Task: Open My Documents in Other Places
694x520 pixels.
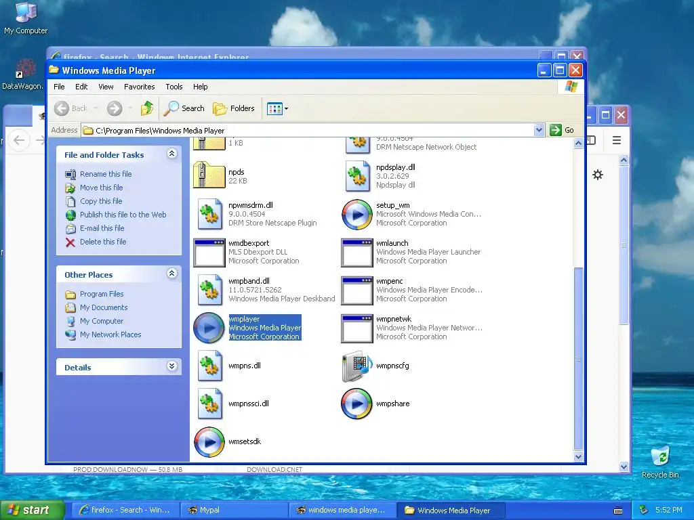Action: click(x=104, y=308)
